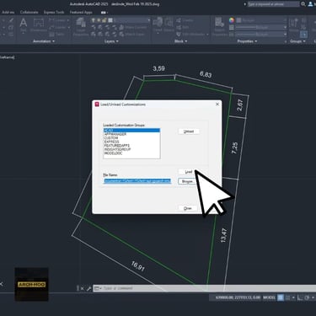The width and height of the screenshot is (316, 316).
Task: Click the 3,59 dimension text
Action: coord(158,68)
